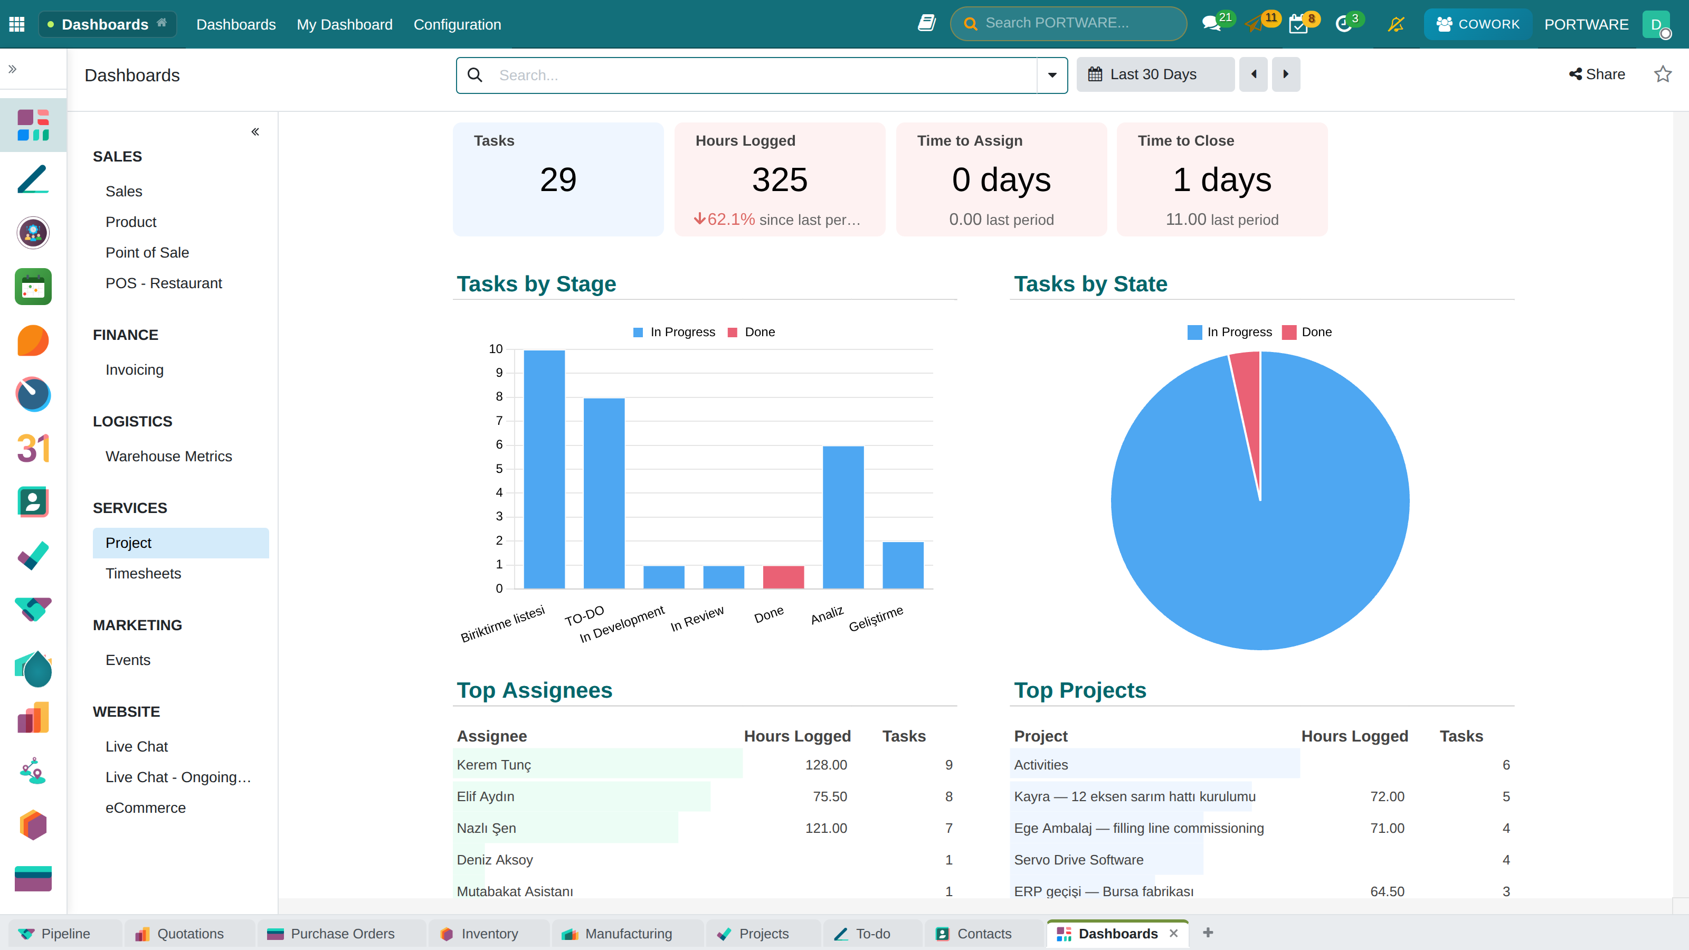Open the knowledge book icon
The width and height of the screenshot is (1689, 950).
926,24
